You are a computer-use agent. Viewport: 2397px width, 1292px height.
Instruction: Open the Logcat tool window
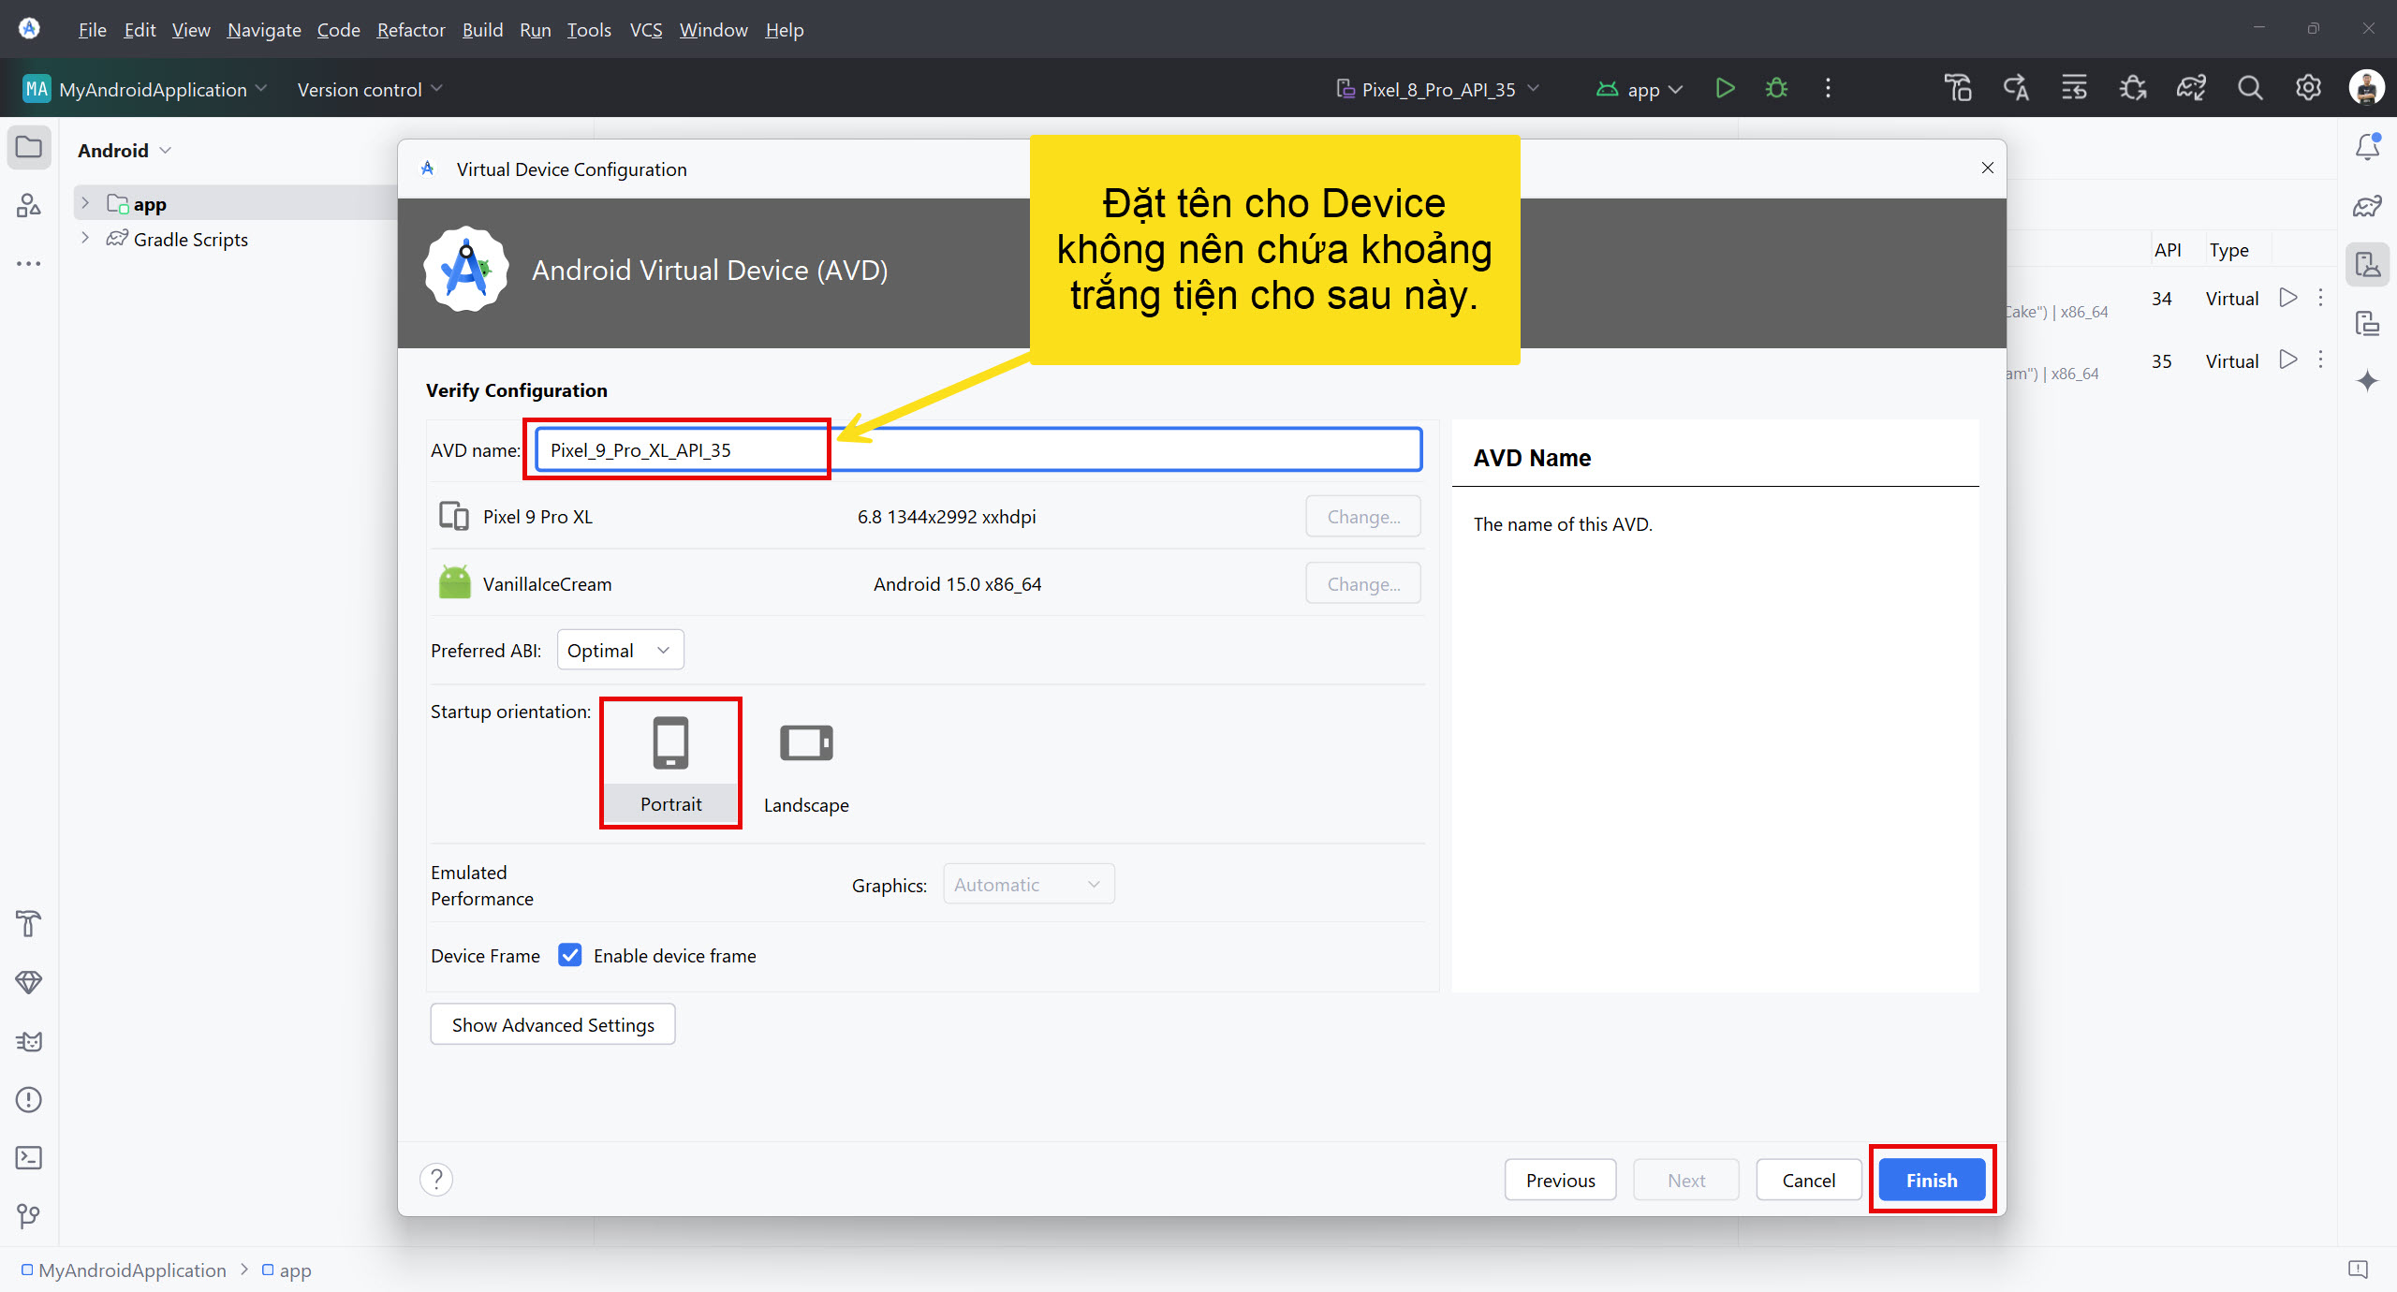[x=29, y=1041]
